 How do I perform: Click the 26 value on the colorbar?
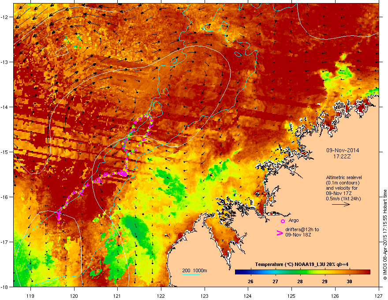(x=251, y=281)
